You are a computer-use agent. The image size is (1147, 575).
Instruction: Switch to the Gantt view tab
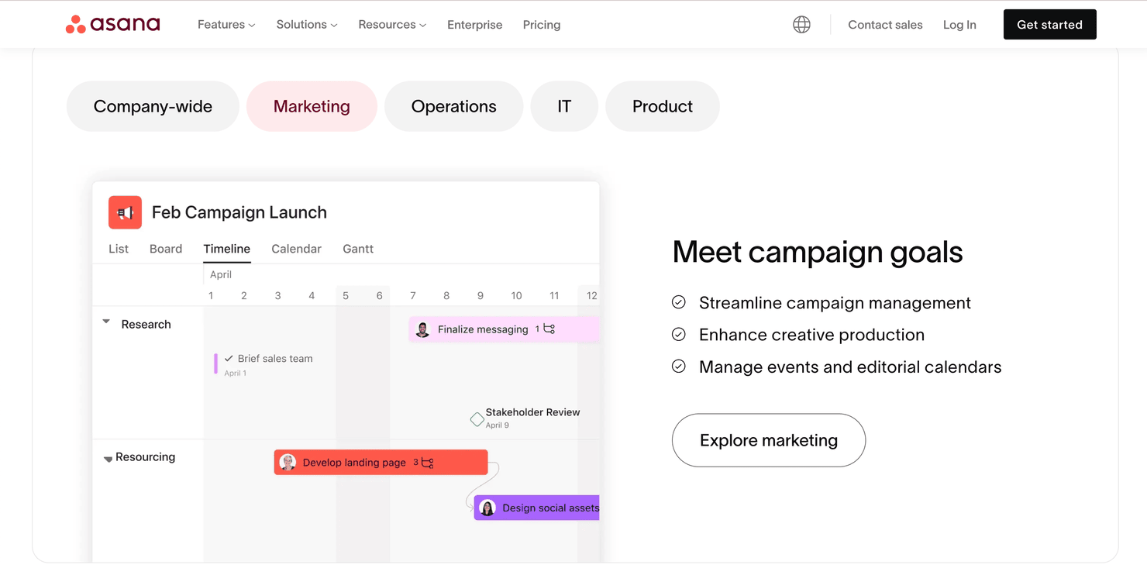358,249
